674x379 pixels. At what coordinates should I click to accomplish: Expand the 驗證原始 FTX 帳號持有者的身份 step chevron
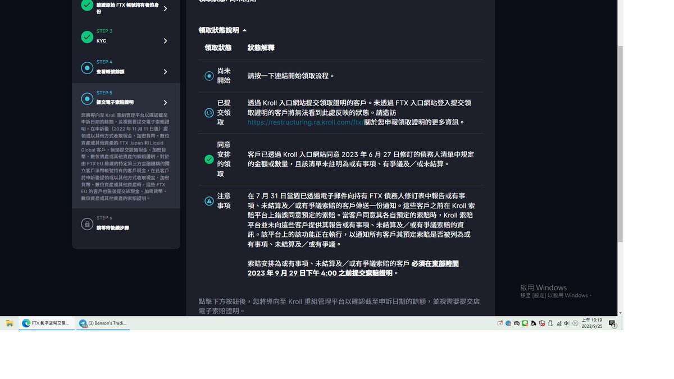pos(165,8)
